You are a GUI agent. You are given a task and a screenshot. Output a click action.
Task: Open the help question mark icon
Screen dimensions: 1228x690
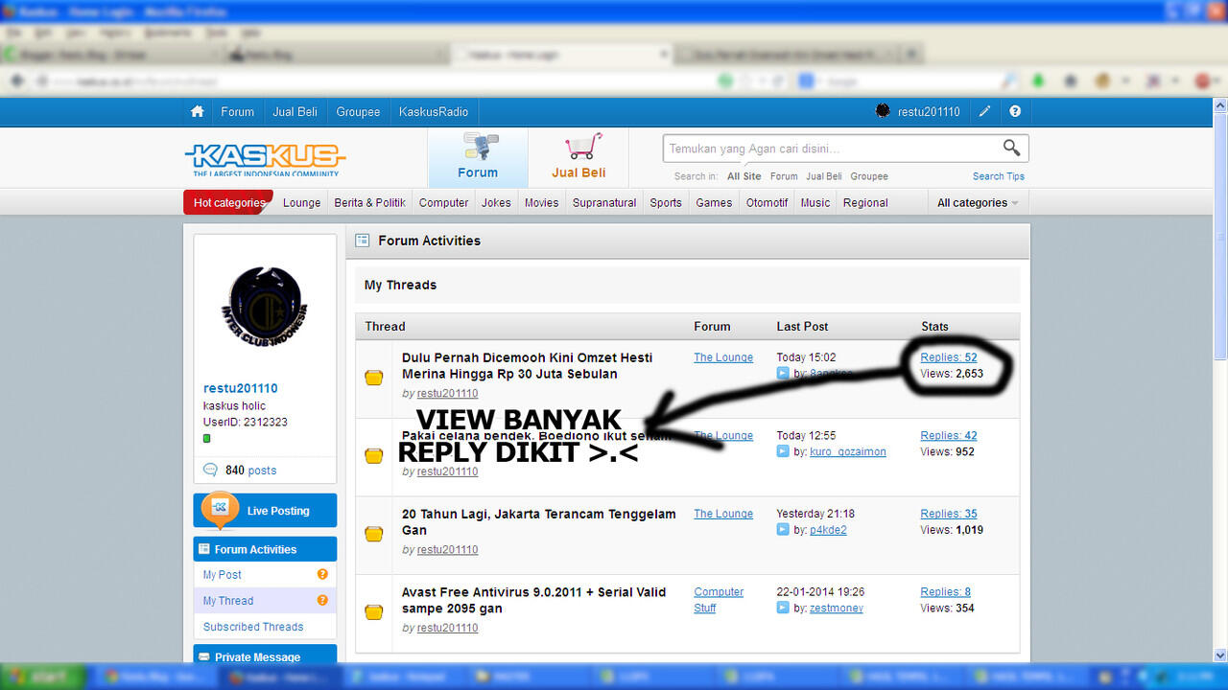tap(1015, 112)
